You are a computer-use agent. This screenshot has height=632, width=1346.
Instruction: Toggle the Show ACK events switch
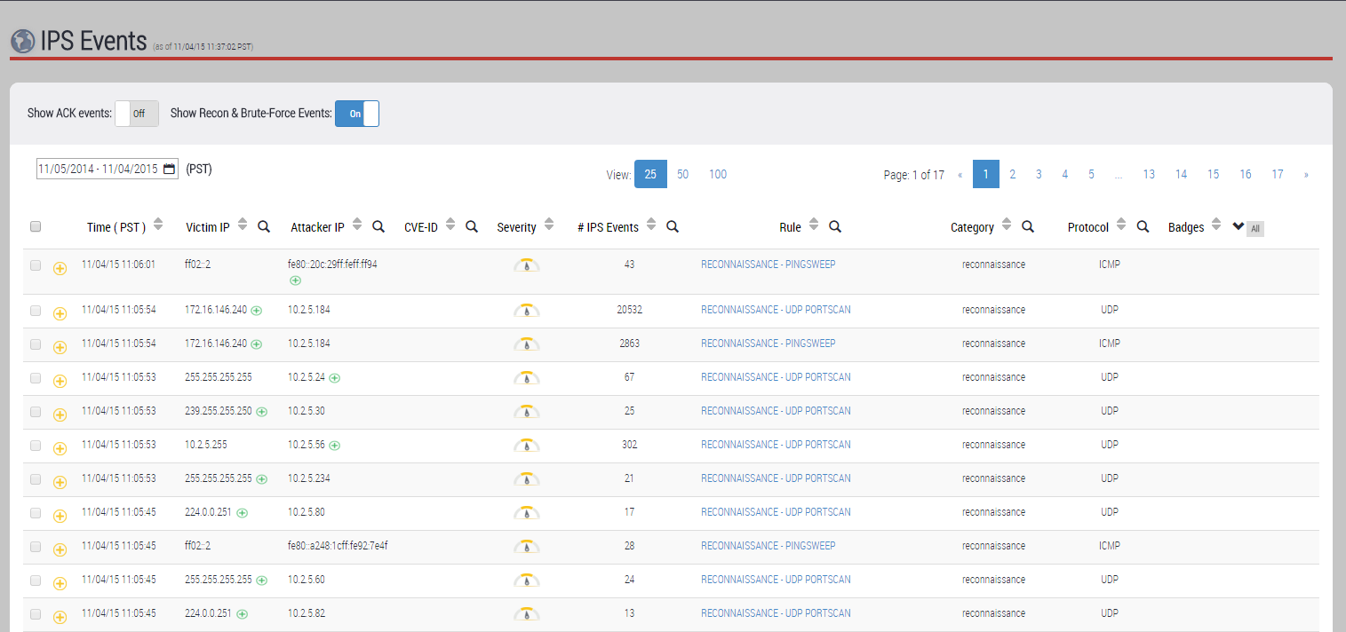(137, 114)
